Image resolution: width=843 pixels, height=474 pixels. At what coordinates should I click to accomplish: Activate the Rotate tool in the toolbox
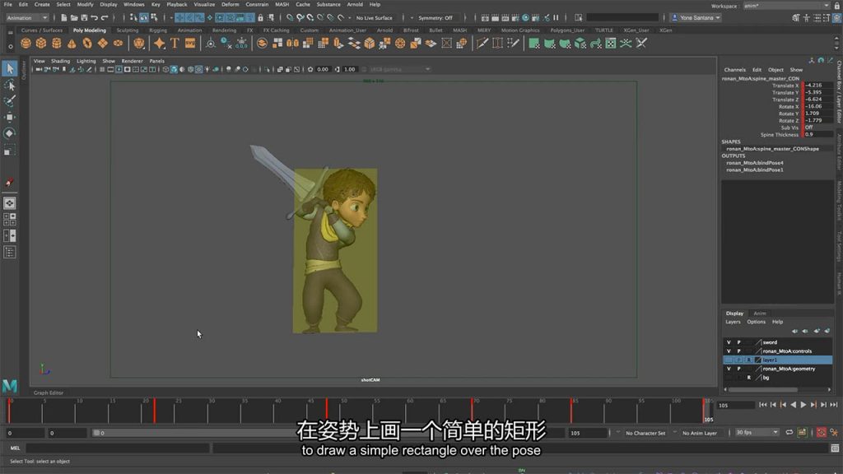tap(10, 133)
